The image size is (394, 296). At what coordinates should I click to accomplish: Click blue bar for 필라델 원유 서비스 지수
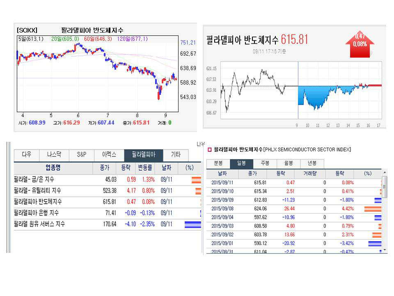pos(192,224)
